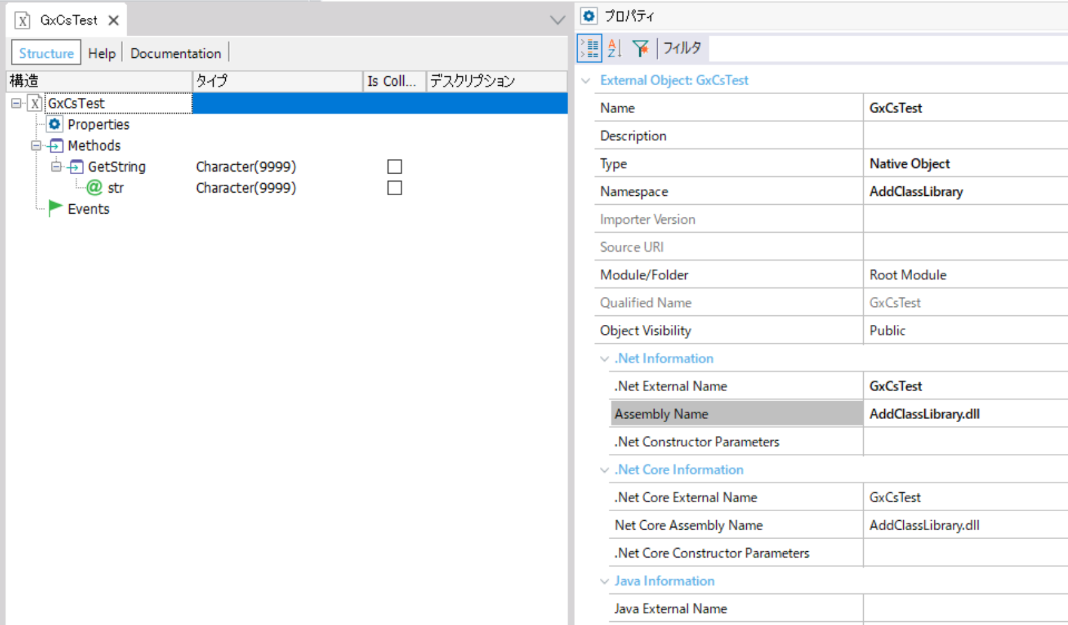Sort properties alphabetically A-Z
The width and height of the screenshot is (1068, 625).
[x=614, y=48]
